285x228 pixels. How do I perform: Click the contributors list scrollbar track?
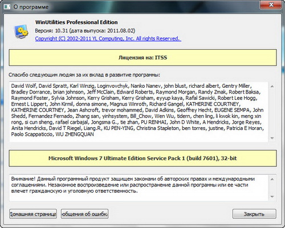point(272,112)
